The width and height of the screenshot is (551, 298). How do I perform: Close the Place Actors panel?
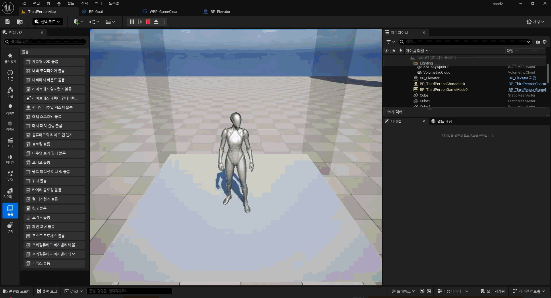[x=42, y=33]
